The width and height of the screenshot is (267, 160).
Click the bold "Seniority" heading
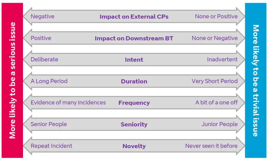point(134,124)
